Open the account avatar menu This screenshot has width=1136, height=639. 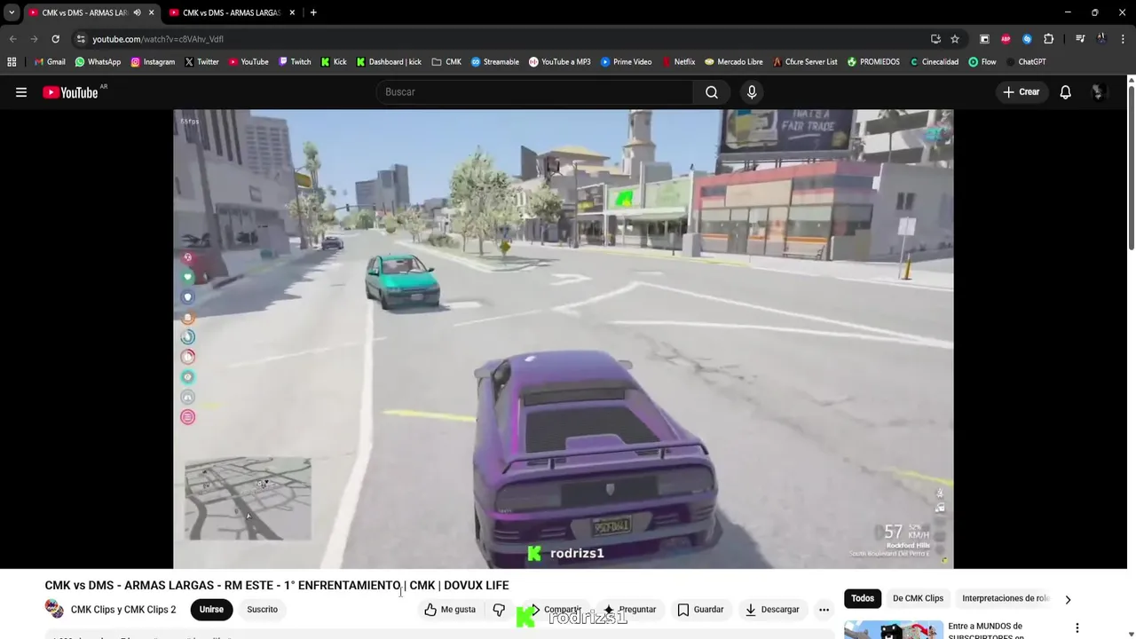tap(1099, 92)
